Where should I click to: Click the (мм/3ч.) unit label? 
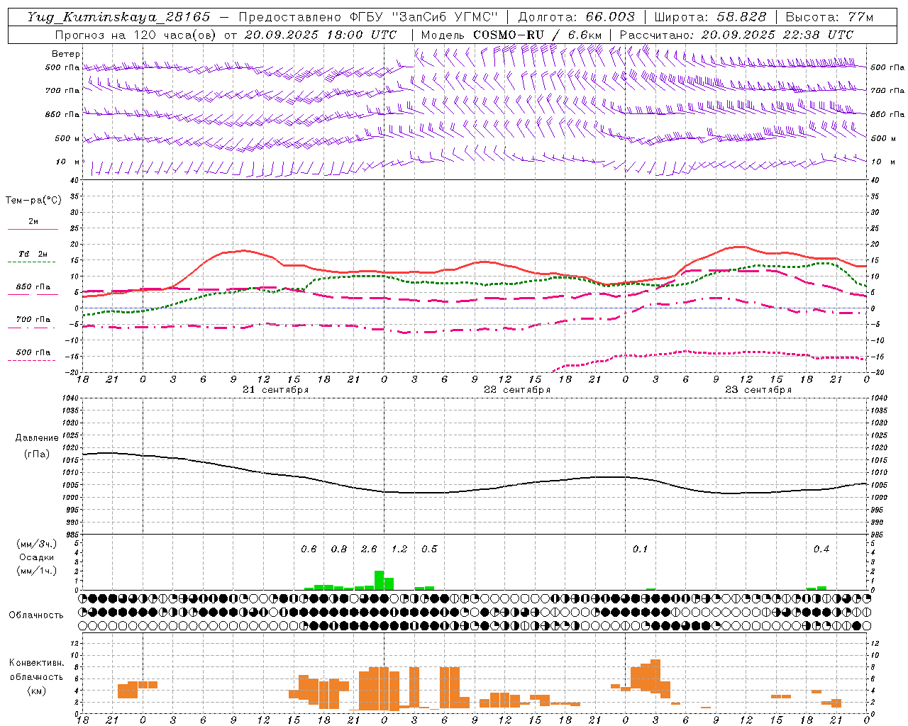[x=37, y=544]
